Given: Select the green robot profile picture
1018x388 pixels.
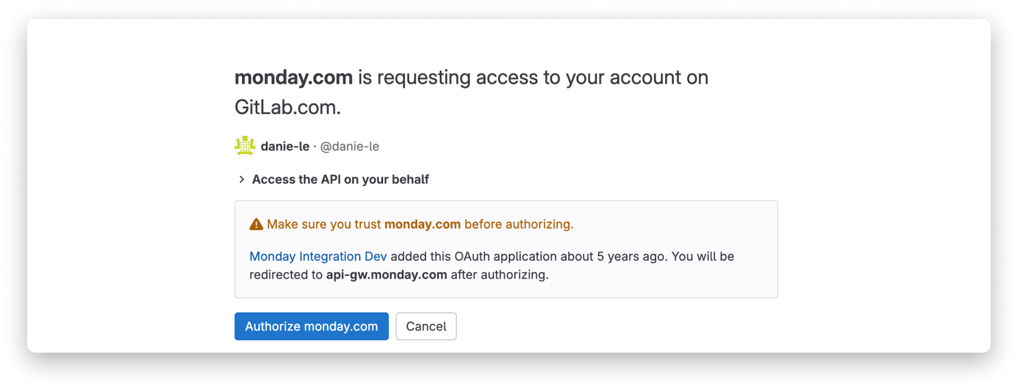Looking at the screenshot, I should (245, 146).
